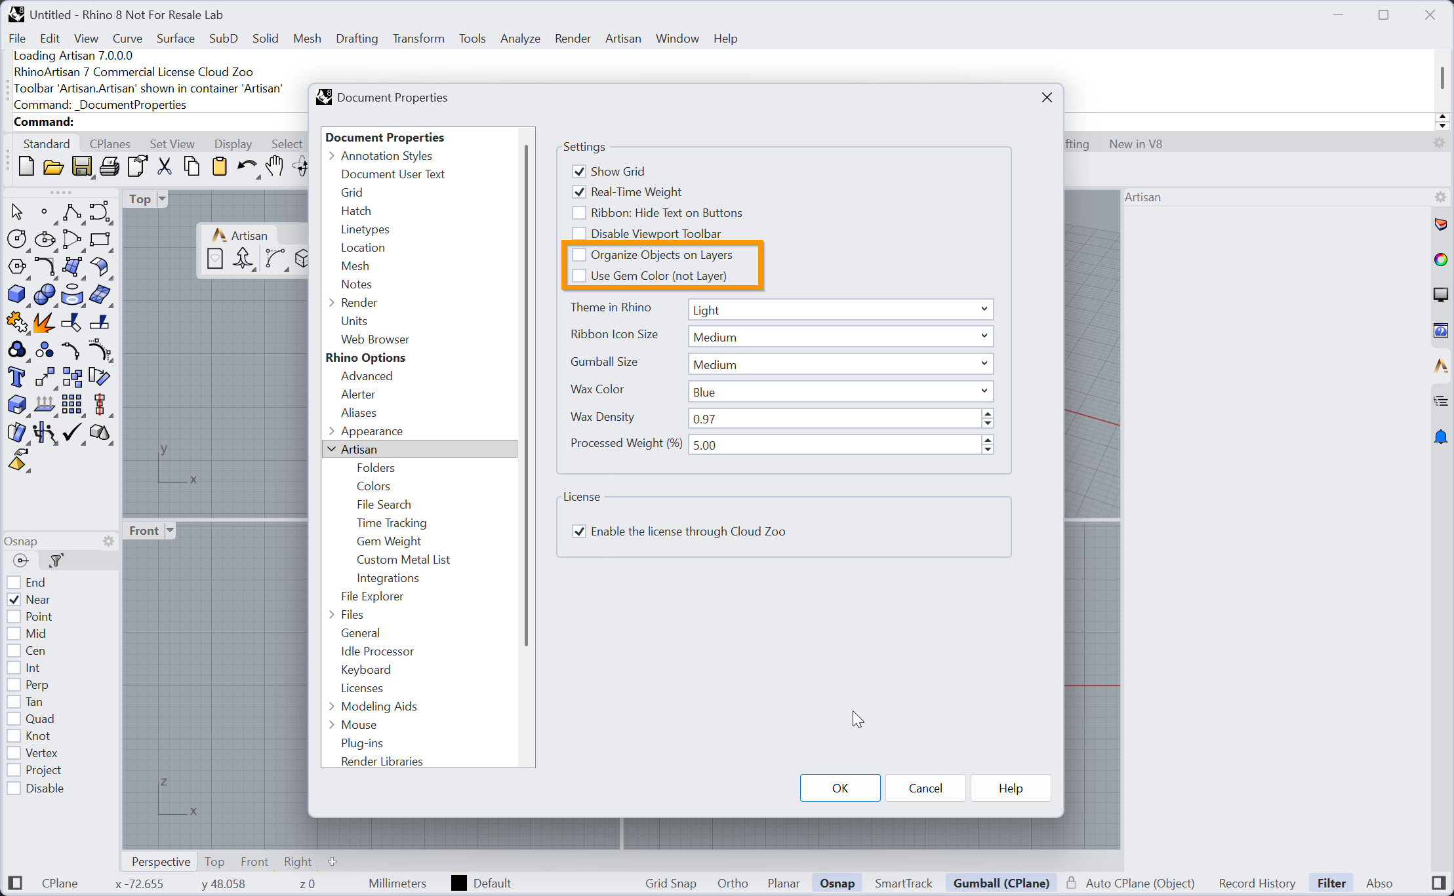
Task: Select the rectangular Array tool
Action: pyautogui.click(x=72, y=404)
